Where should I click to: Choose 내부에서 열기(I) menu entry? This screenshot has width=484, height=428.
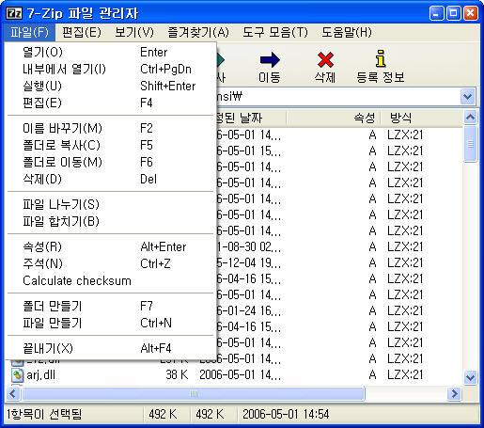click(x=110, y=69)
